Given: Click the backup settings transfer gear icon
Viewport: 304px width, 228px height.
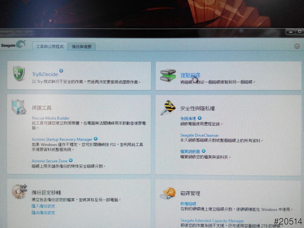Looking at the screenshot, I should pos(18,194).
